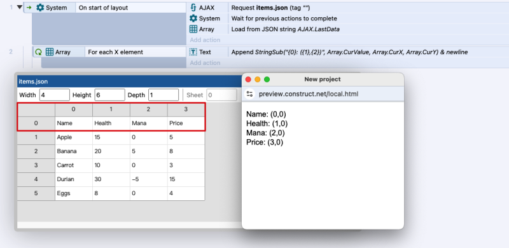This screenshot has height=248, width=509.
Task: Click the Mana header cell
Action: [148, 123]
